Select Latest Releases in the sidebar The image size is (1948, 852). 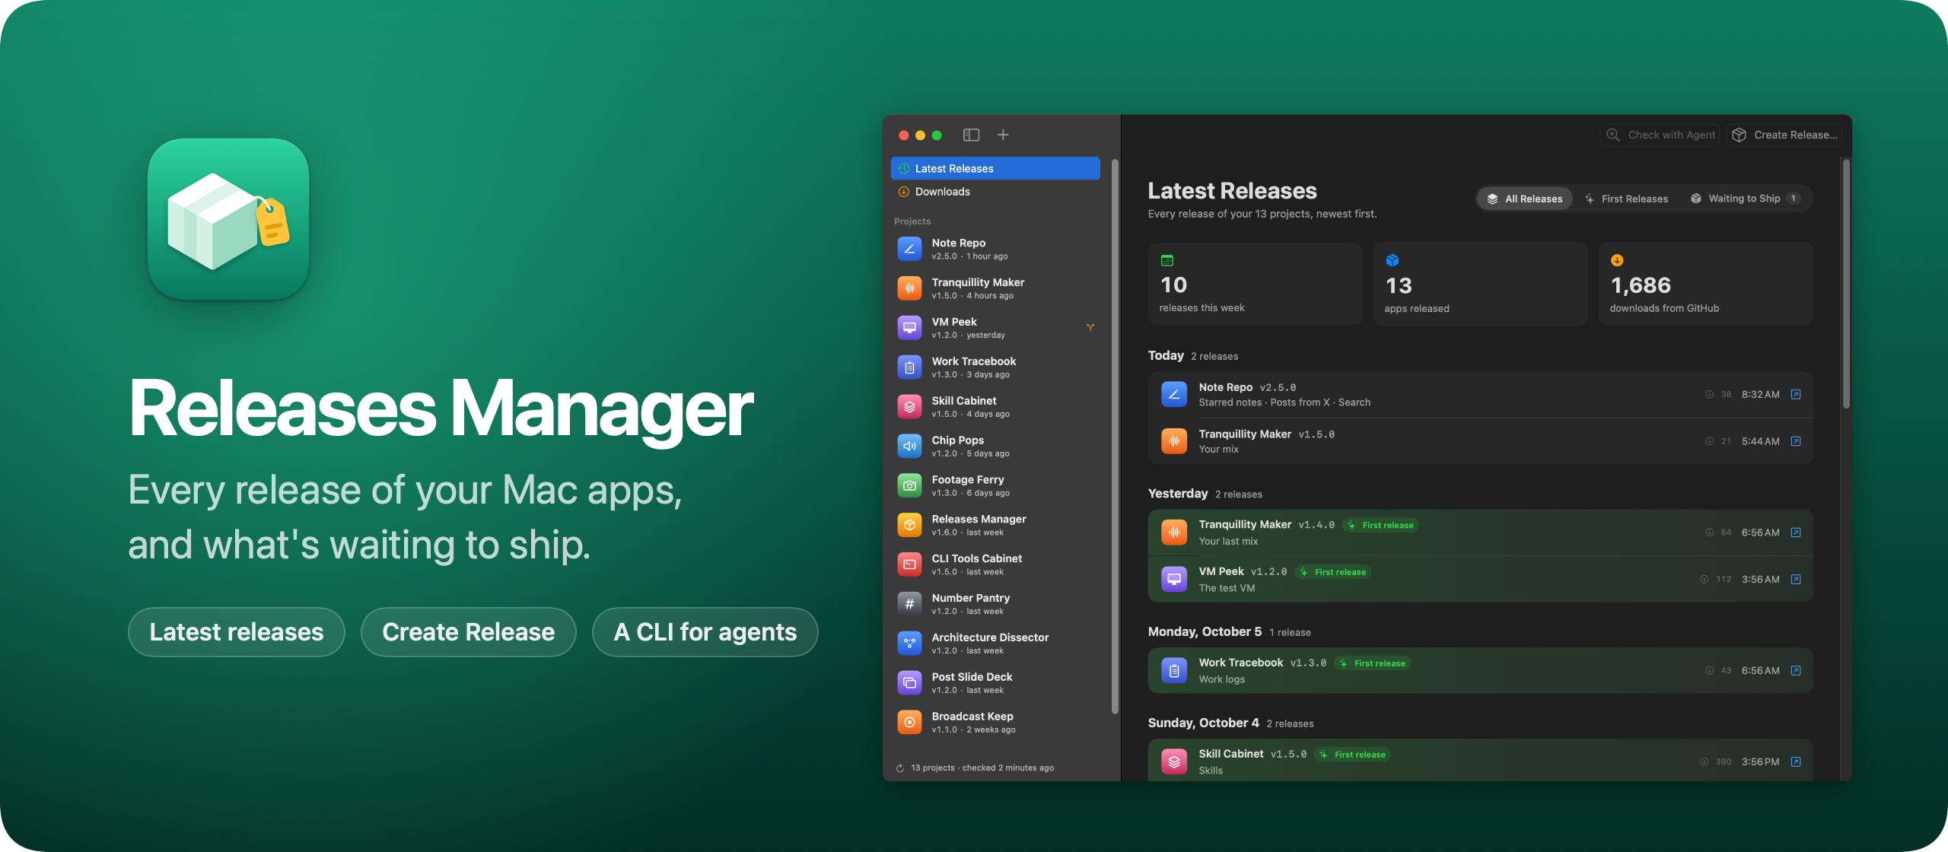995,168
